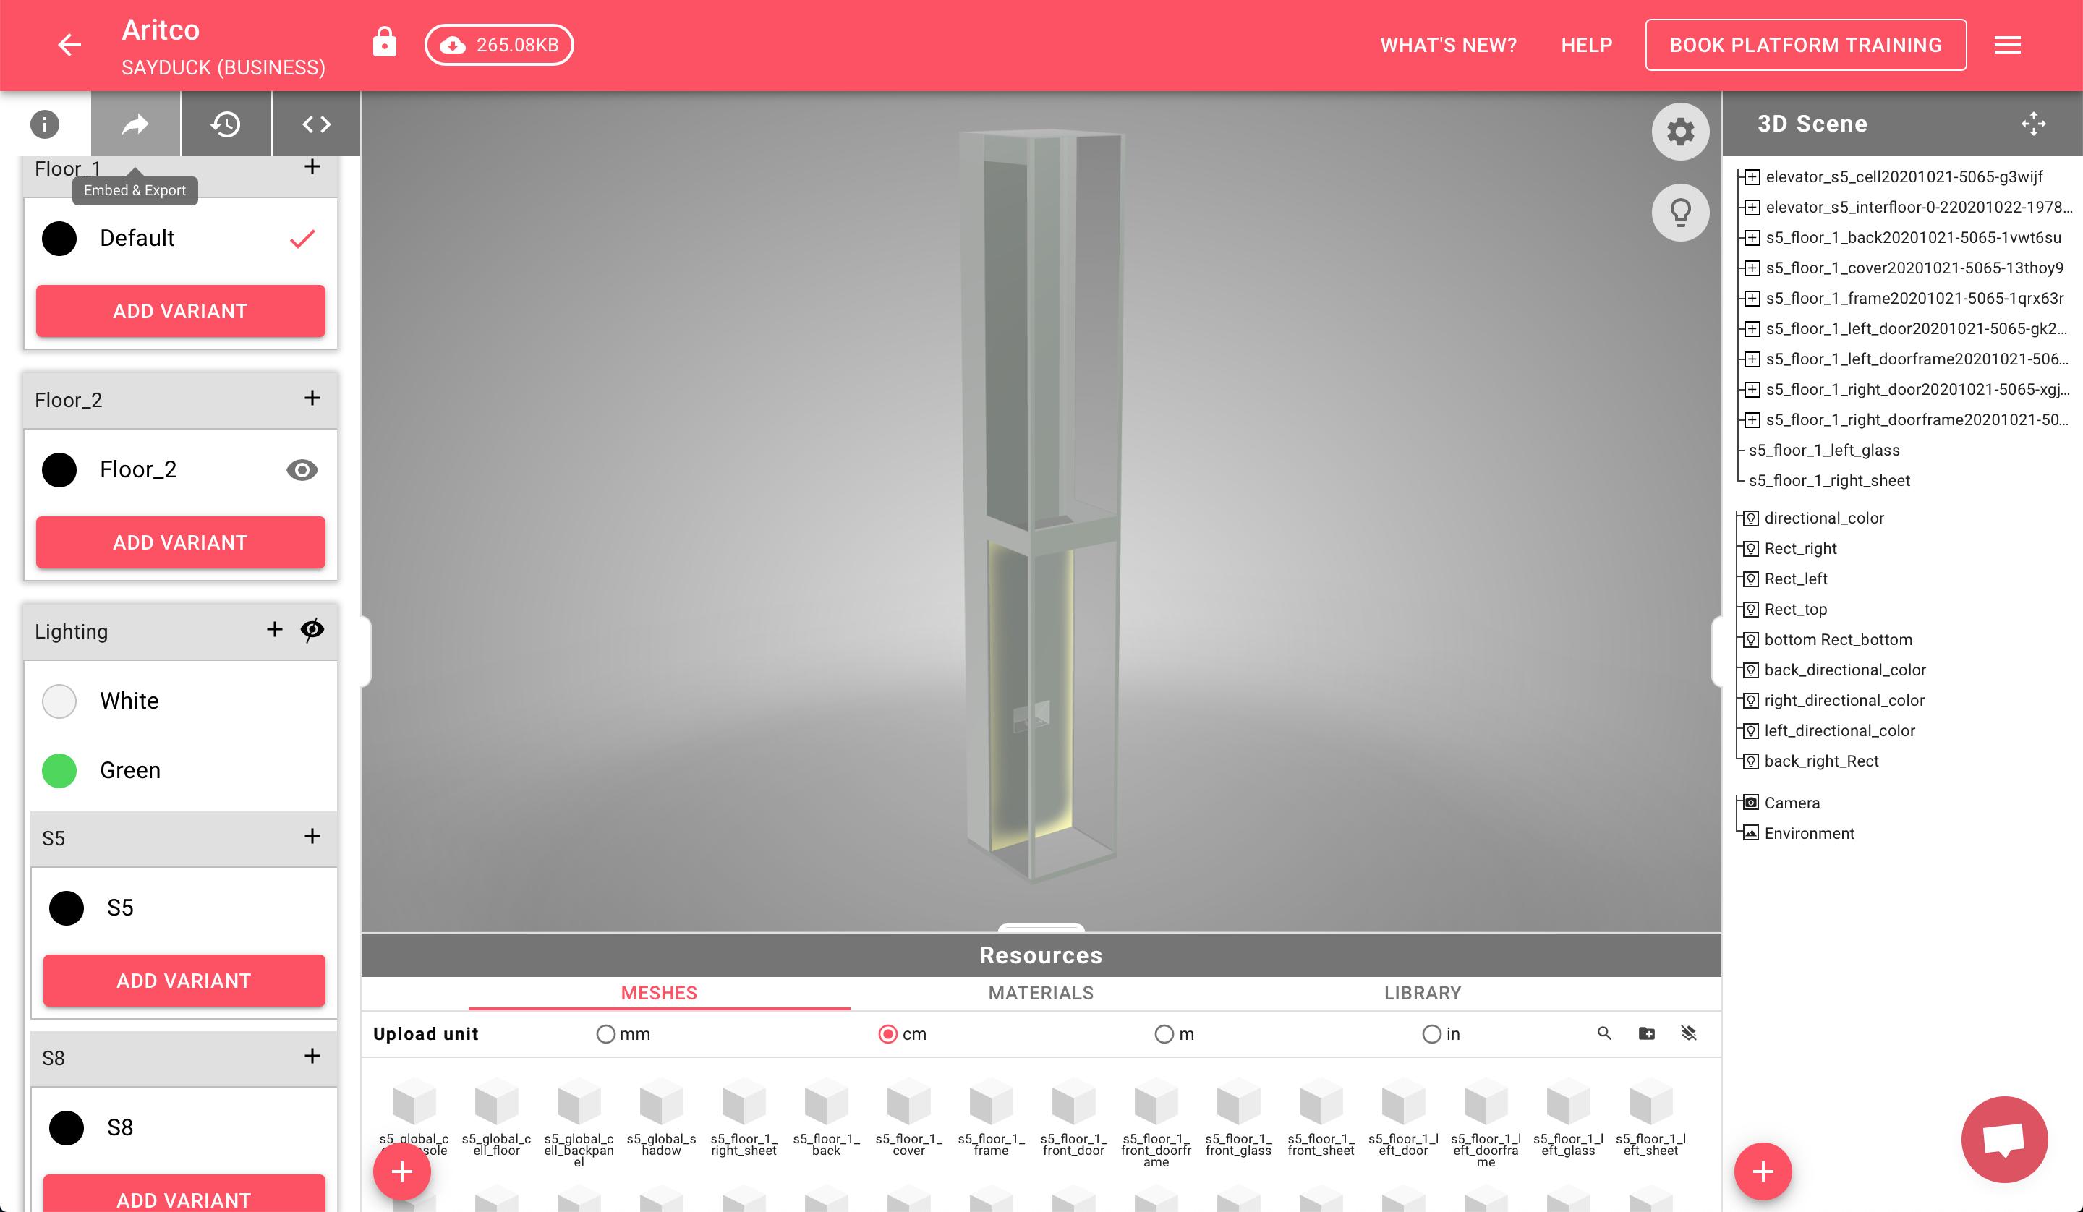2083x1212 pixels.
Task: Expand the s5_floor_1_back tree node
Action: [x=1752, y=238]
